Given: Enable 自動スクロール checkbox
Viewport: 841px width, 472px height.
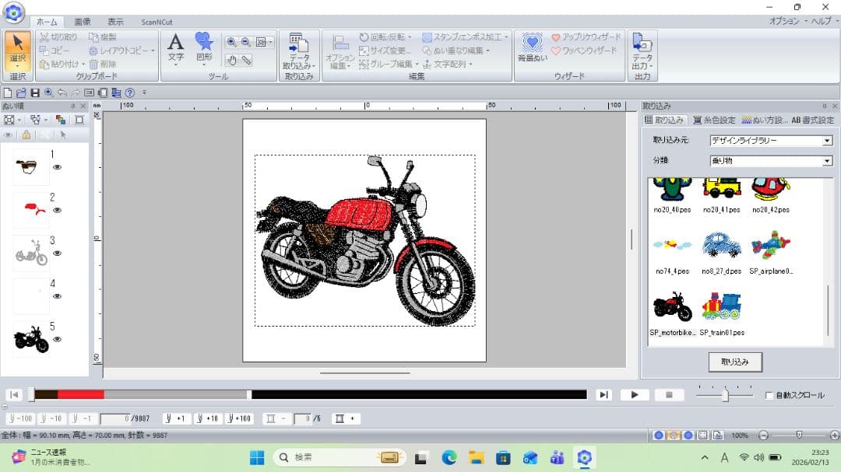Looking at the screenshot, I should (769, 396).
